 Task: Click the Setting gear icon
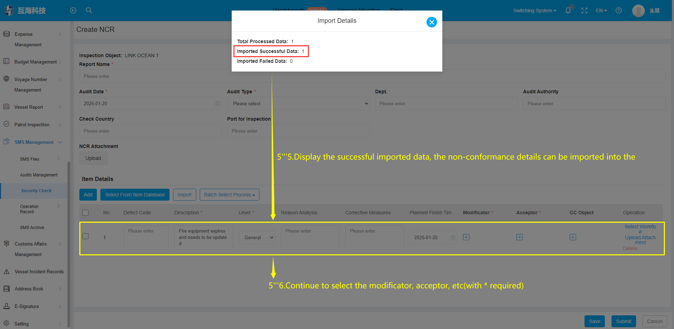pos(6,323)
